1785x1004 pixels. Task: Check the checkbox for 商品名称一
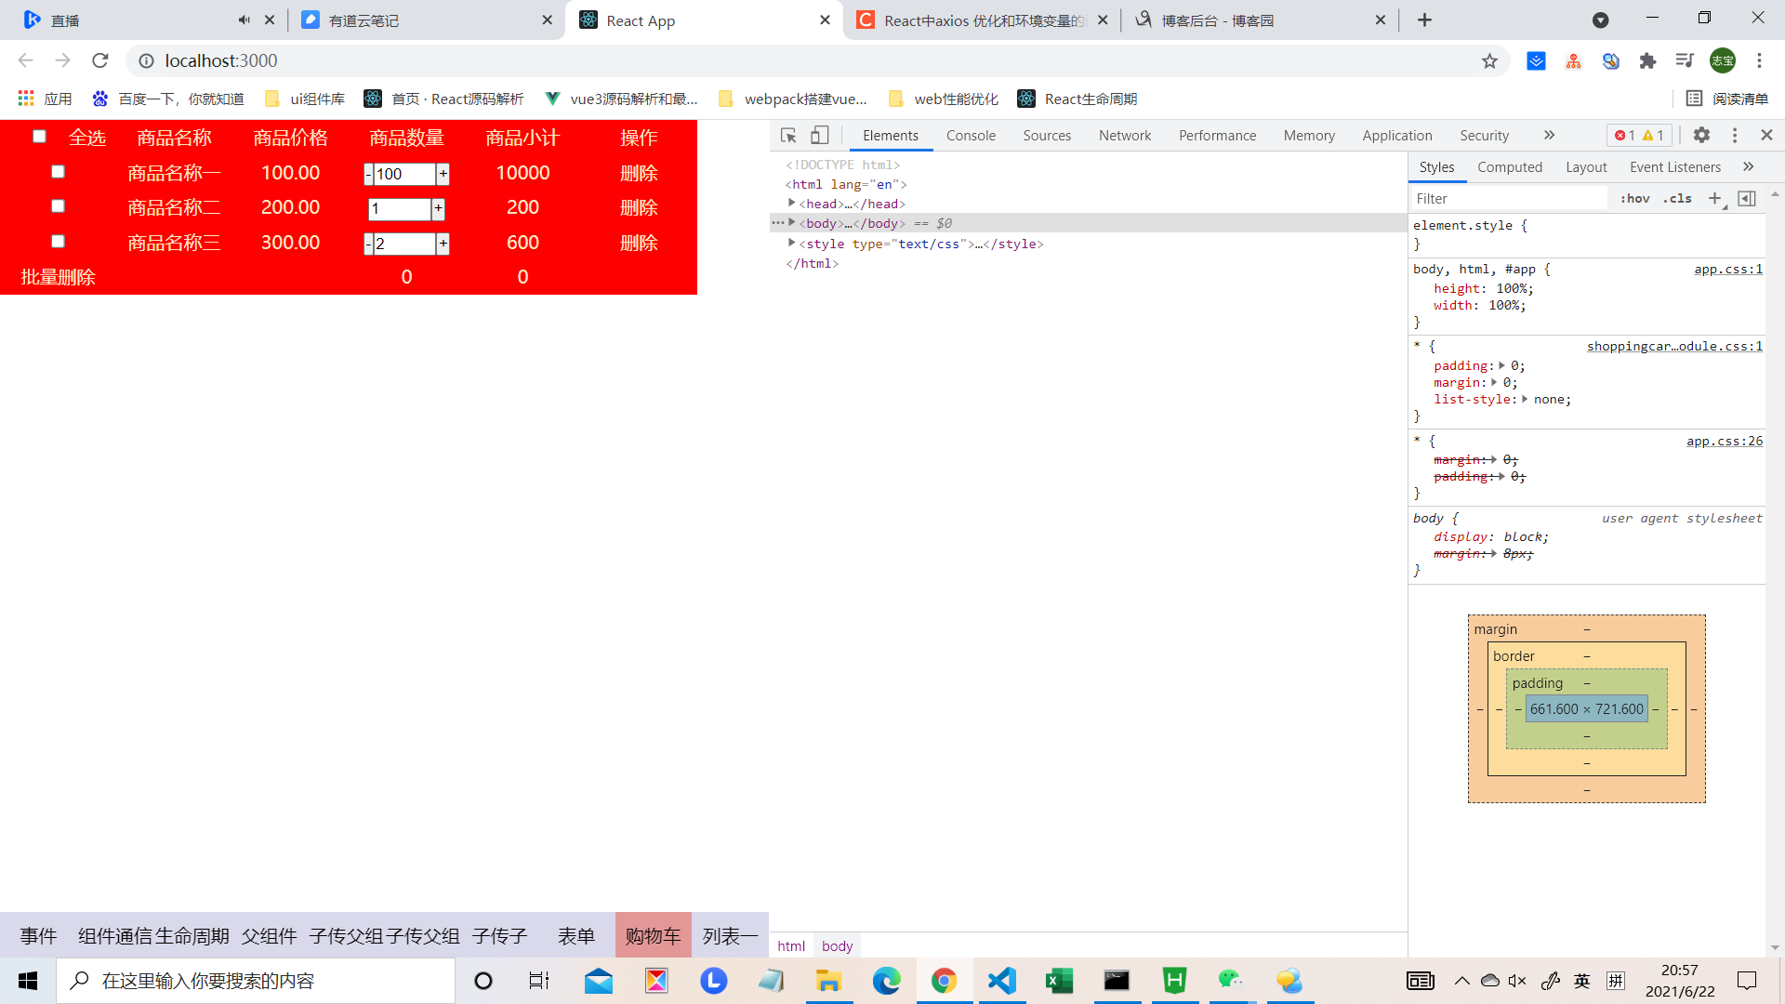tap(58, 172)
